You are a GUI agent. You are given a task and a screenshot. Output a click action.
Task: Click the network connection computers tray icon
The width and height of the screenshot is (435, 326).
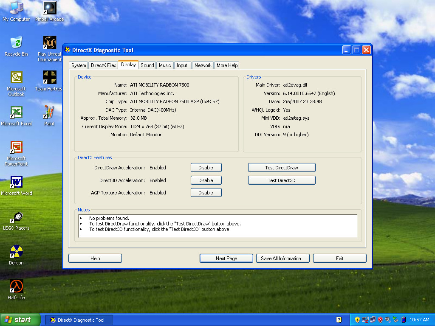click(373, 320)
